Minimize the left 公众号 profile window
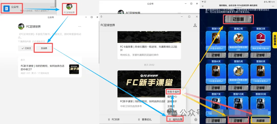This screenshot has width=277, height=124. coord(86,17)
